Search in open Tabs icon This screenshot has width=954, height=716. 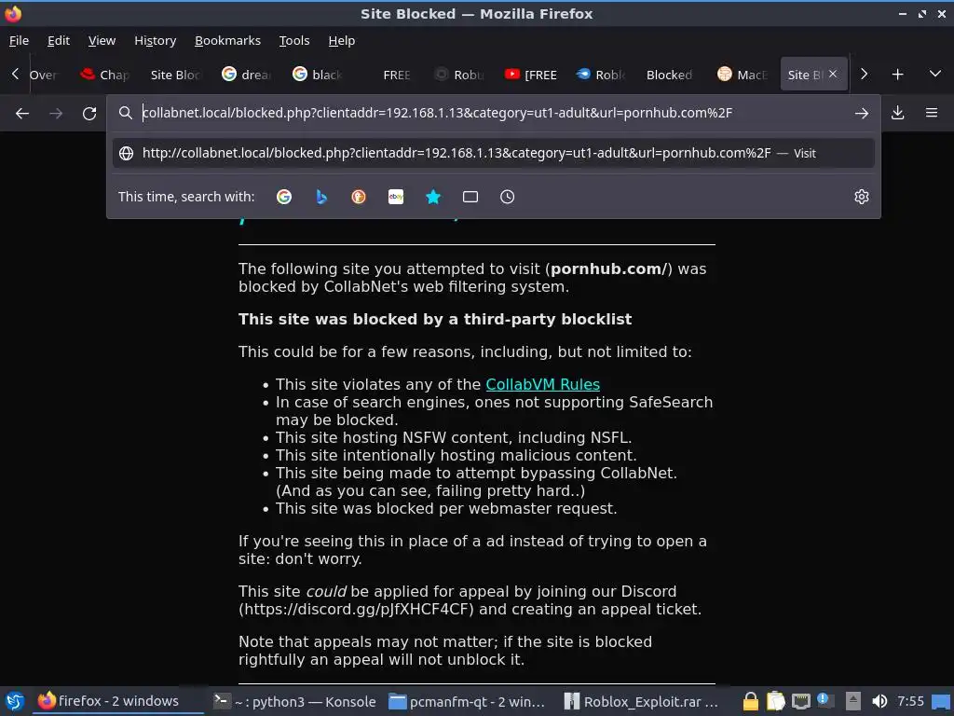[470, 197]
